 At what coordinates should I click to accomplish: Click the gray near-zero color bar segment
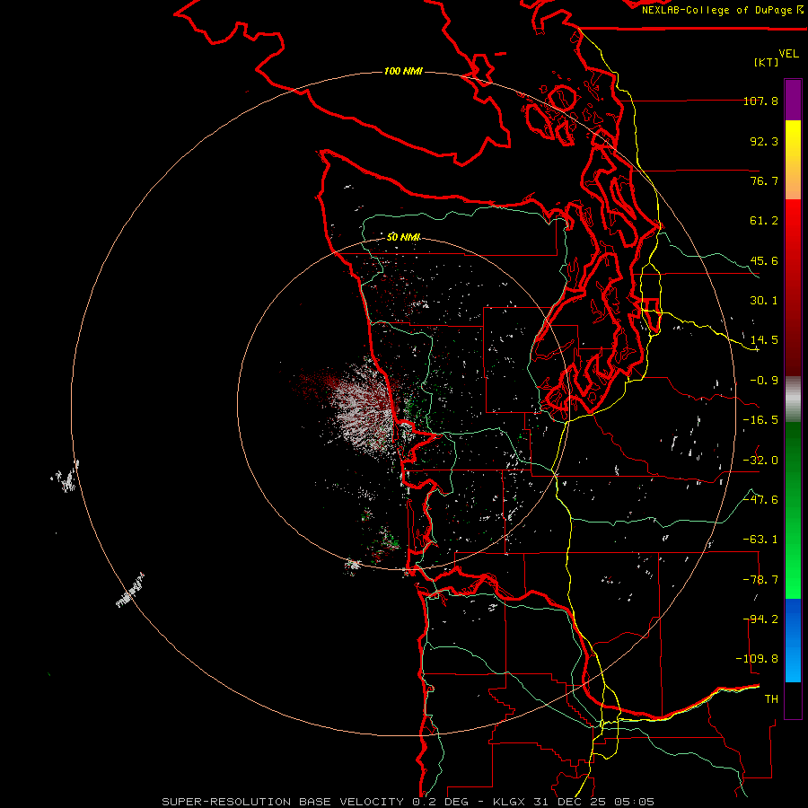pos(793,400)
